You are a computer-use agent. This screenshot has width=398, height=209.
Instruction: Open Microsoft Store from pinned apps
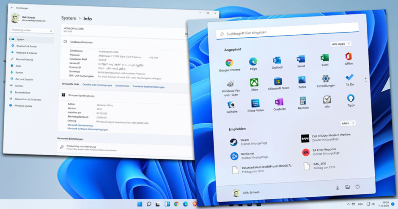tap(278, 83)
